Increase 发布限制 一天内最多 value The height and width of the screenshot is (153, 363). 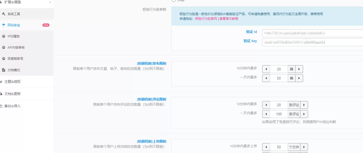(x=299, y=78)
